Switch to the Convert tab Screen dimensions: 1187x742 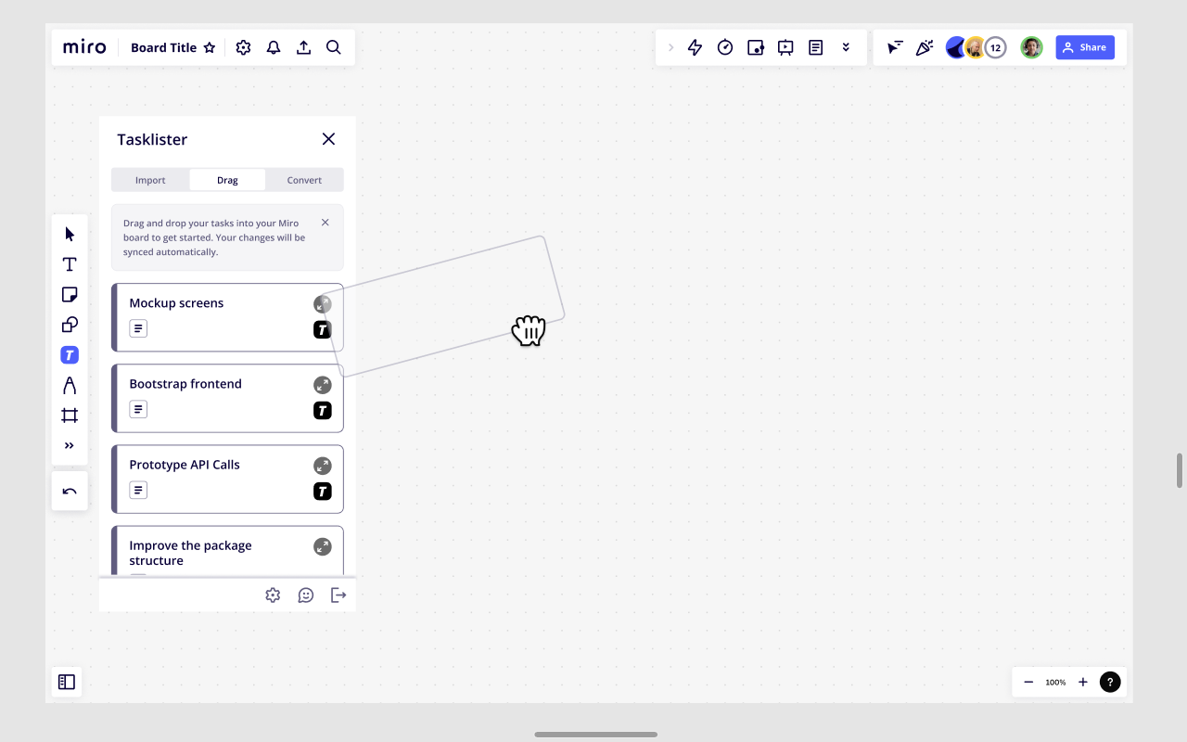click(304, 180)
